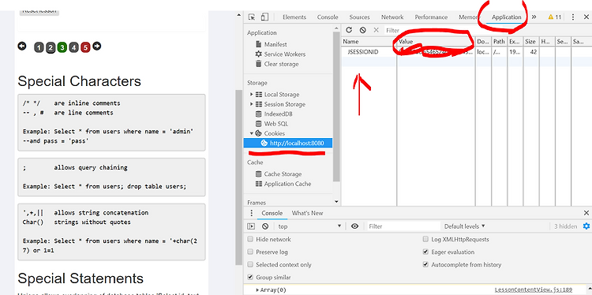Collapse the Cookies tree node
This screenshot has height=295, width=592.
pyautogui.click(x=252, y=133)
